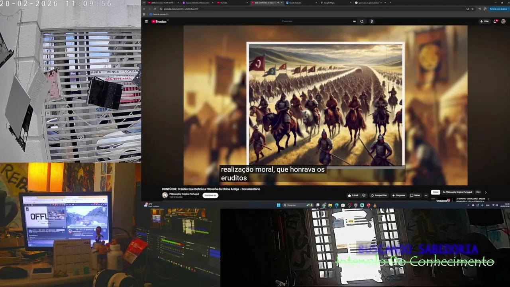Open Microsoft Edge from the taskbar
The height and width of the screenshot is (287, 510).
tap(337, 205)
